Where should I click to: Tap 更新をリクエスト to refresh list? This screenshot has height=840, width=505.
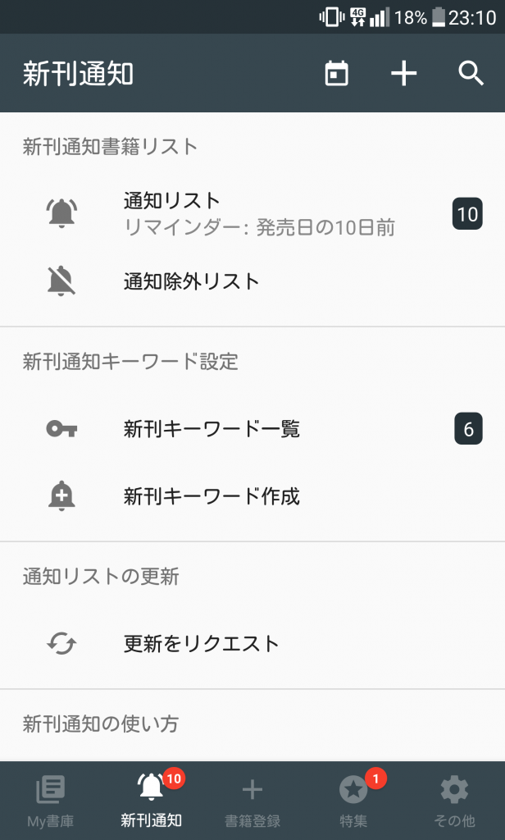(x=202, y=643)
